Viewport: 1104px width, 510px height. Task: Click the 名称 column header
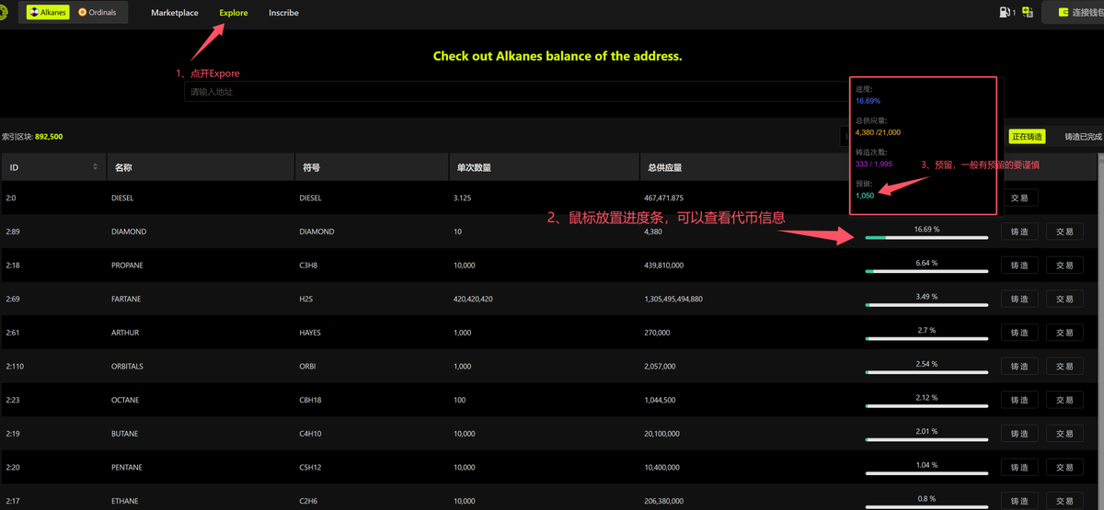(201, 167)
